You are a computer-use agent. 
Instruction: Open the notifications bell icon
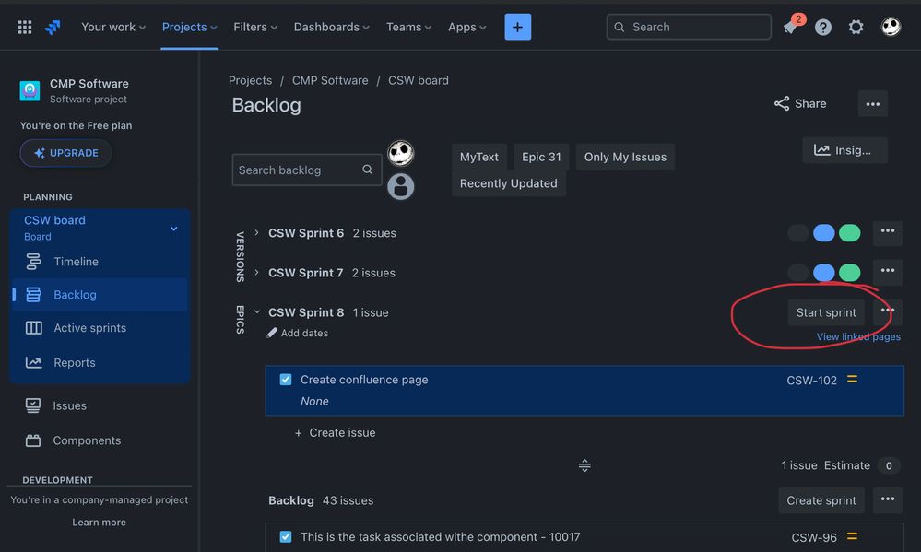click(x=791, y=27)
